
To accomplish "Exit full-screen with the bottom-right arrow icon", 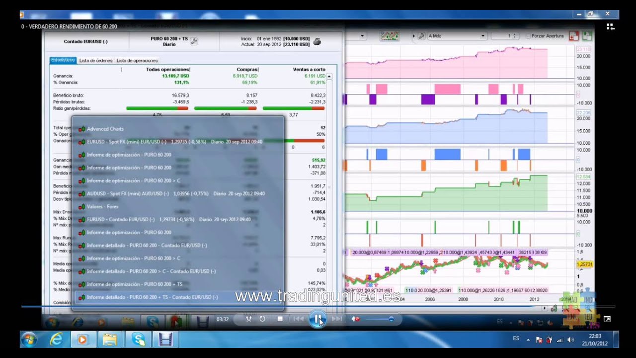I will (x=607, y=319).
